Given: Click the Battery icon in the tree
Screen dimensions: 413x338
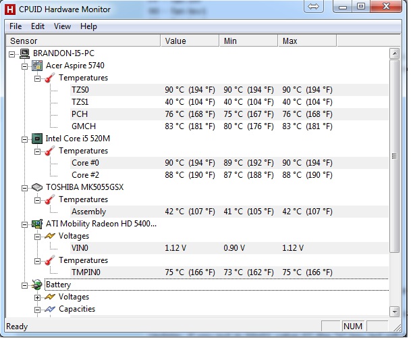Looking at the screenshot, I should (37, 285).
